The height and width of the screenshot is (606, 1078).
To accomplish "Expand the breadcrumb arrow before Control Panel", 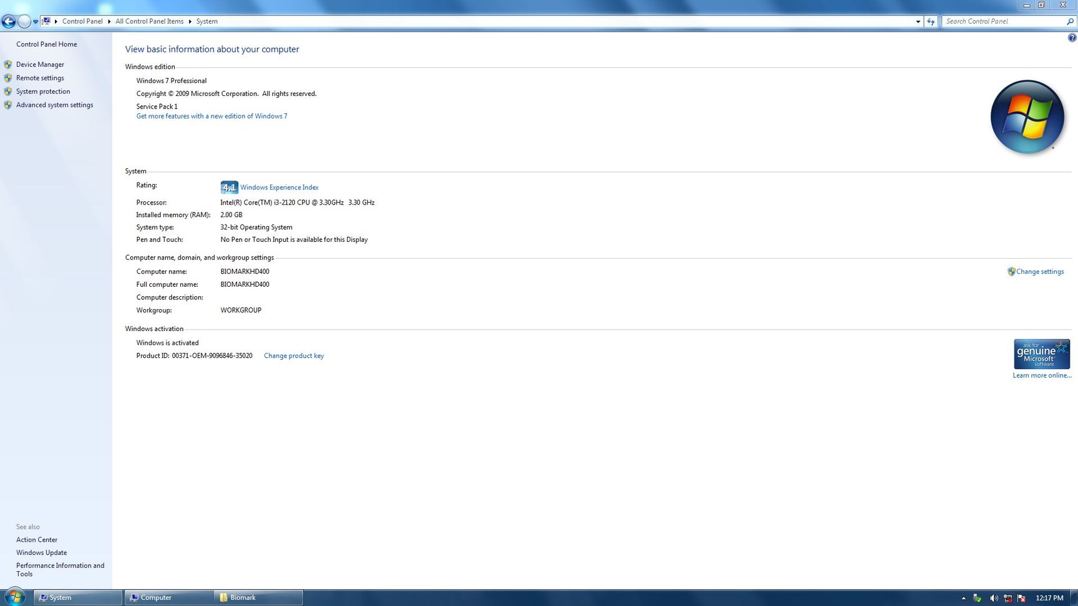I will click(x=56, y=21).
